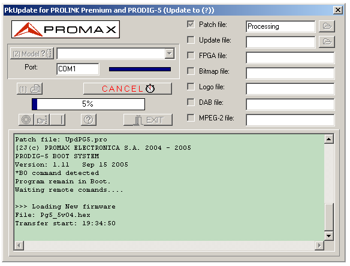Screen dimensions: 350x266
Task: Click log line 'Program remain in Boot.'
Action: (x=63, y=182)
